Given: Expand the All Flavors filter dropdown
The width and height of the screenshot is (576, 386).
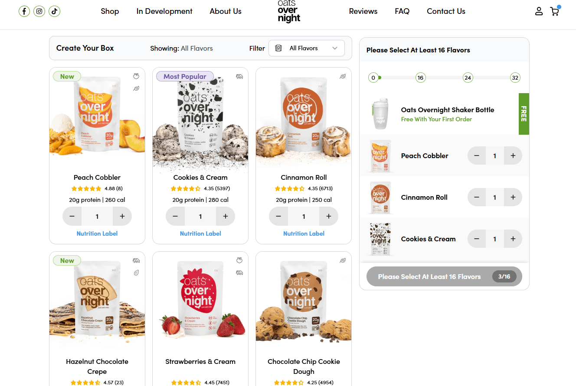Looking at the screenshot, I should click(307, 48).
